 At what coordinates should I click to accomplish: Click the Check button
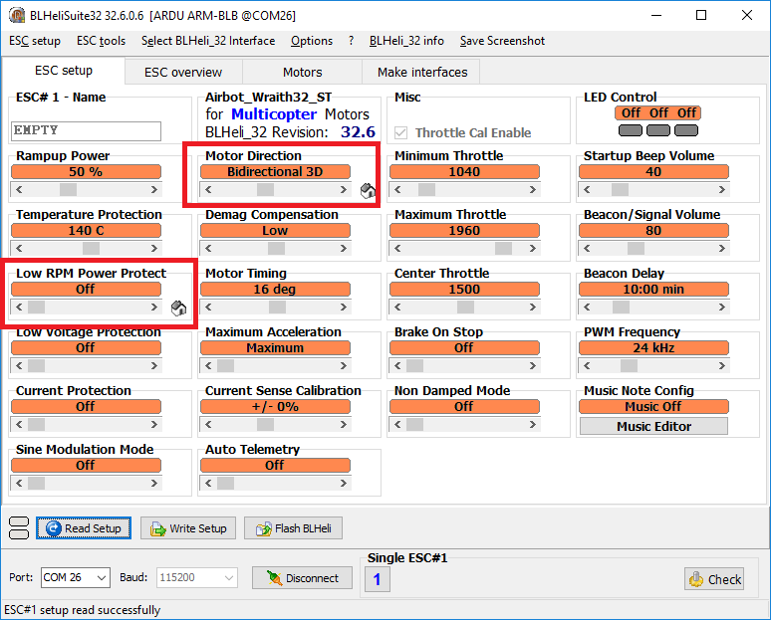pyautogui.click(x=714, y=579)
